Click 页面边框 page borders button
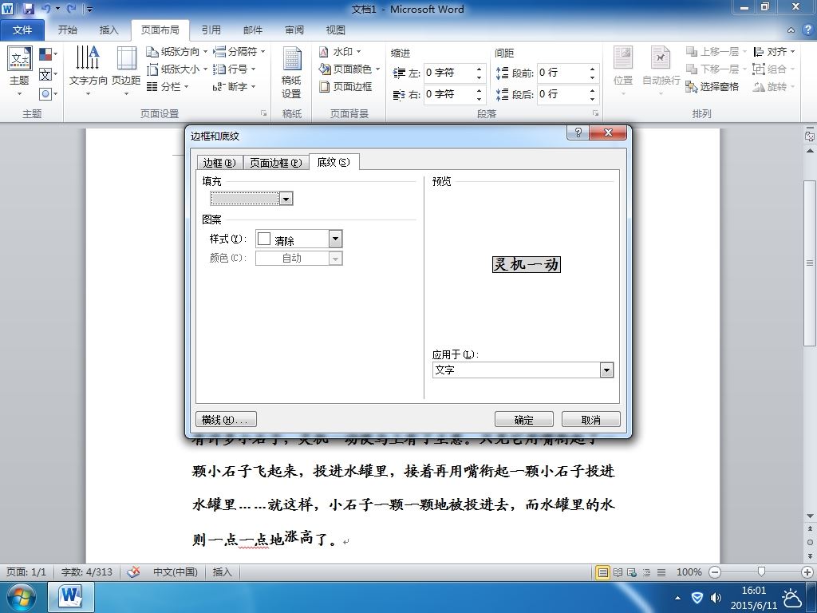 pyautogui.click(x=345, y=86)
